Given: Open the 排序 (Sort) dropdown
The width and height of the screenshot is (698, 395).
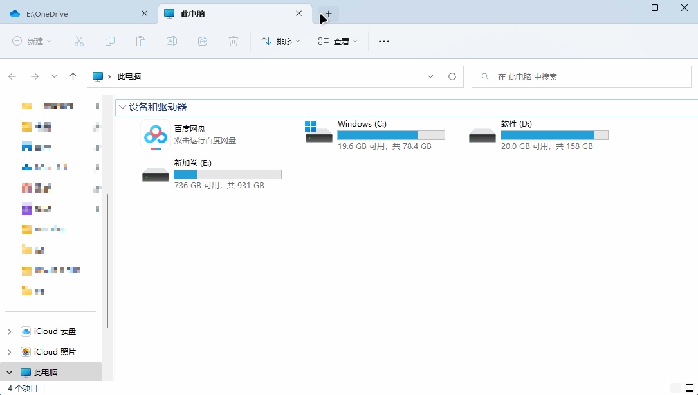Looking at the screenshot, I should (280, 41).
